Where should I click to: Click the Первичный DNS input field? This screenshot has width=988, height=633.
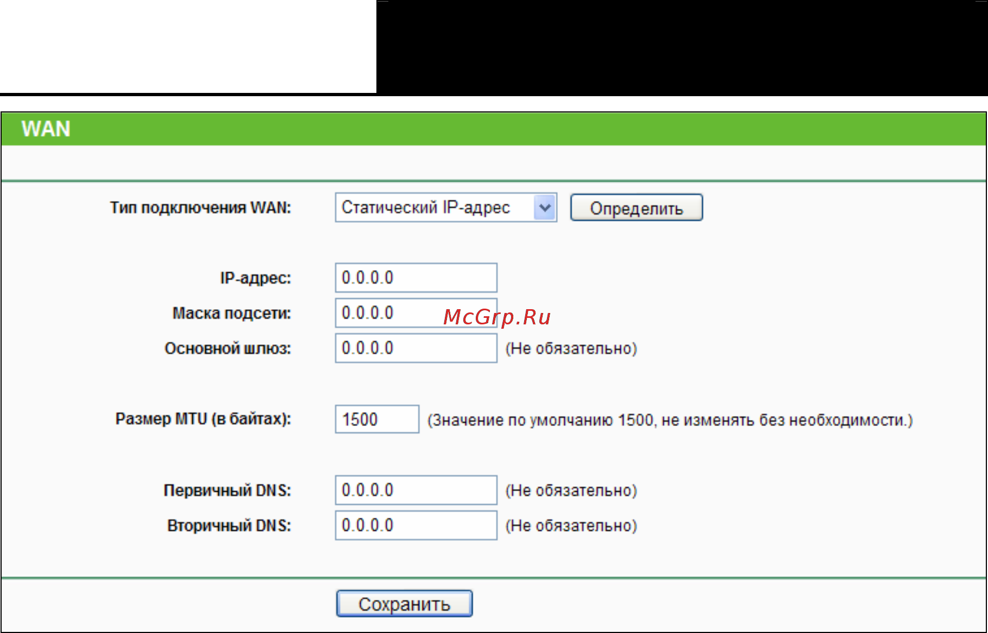click(416, 490)
